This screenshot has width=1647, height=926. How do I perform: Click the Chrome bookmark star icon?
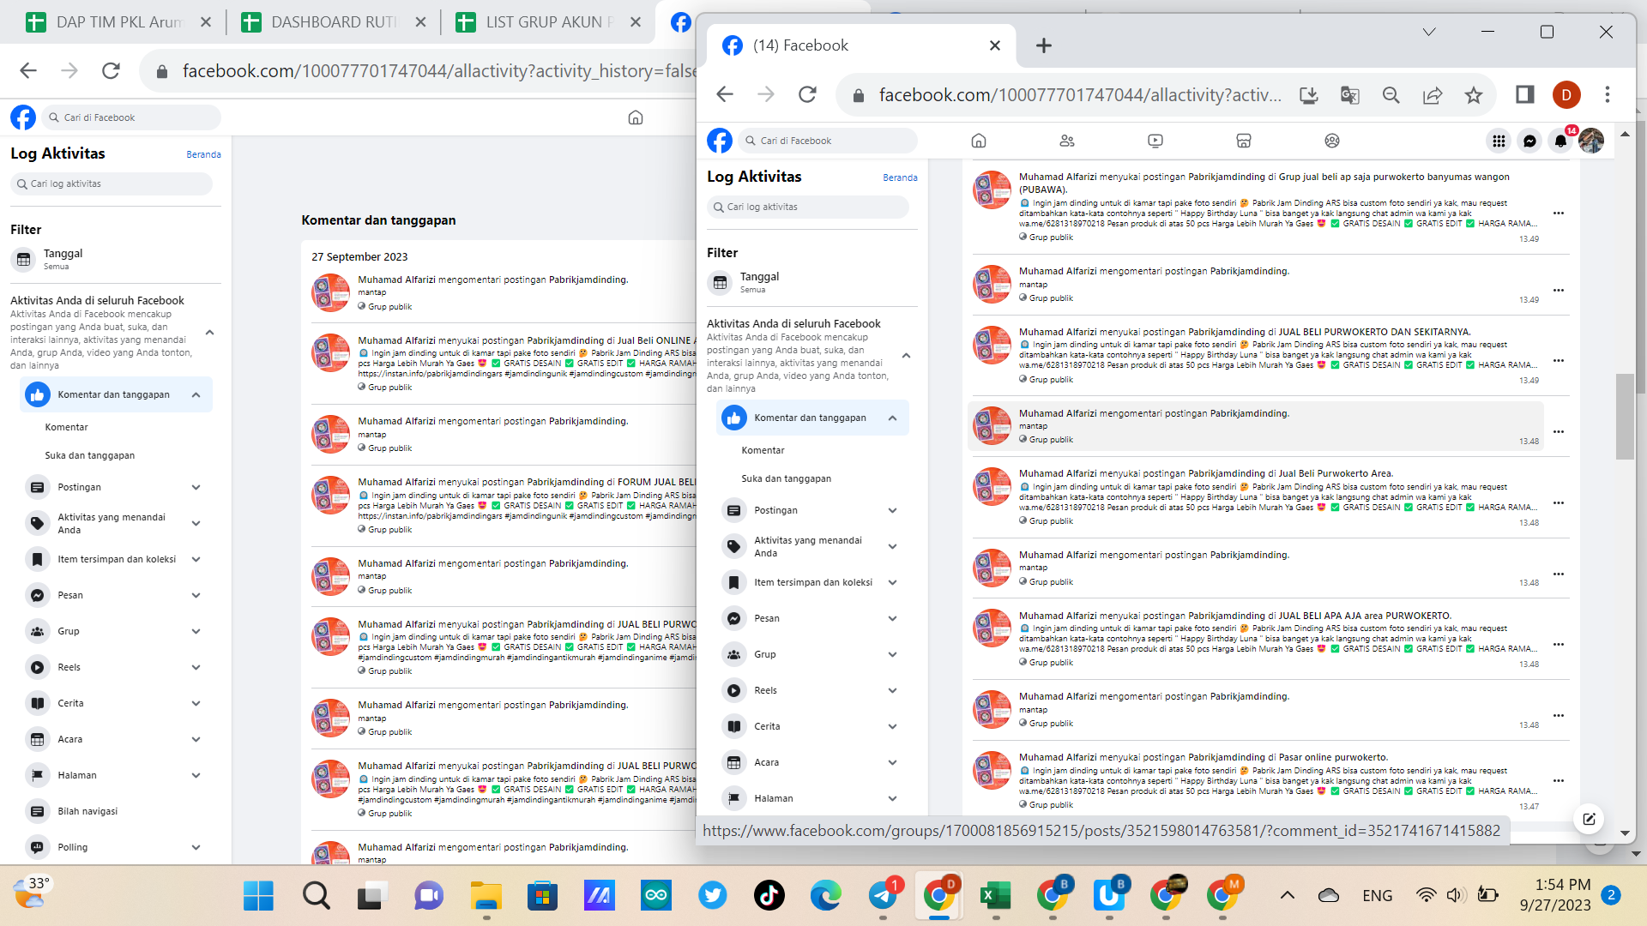tap(1474, 95)
